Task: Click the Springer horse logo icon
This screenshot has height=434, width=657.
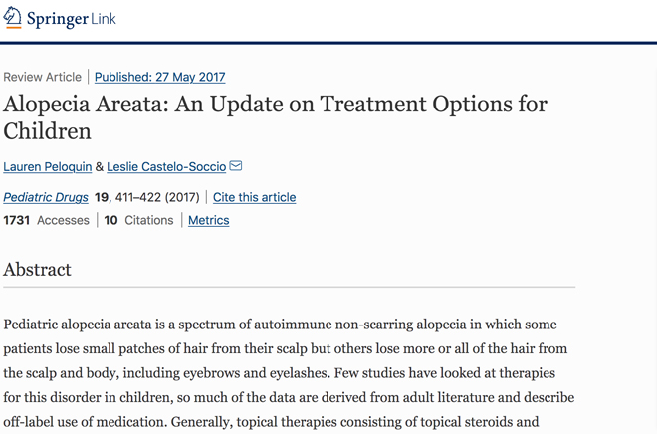Action: [x=12, y=18]
